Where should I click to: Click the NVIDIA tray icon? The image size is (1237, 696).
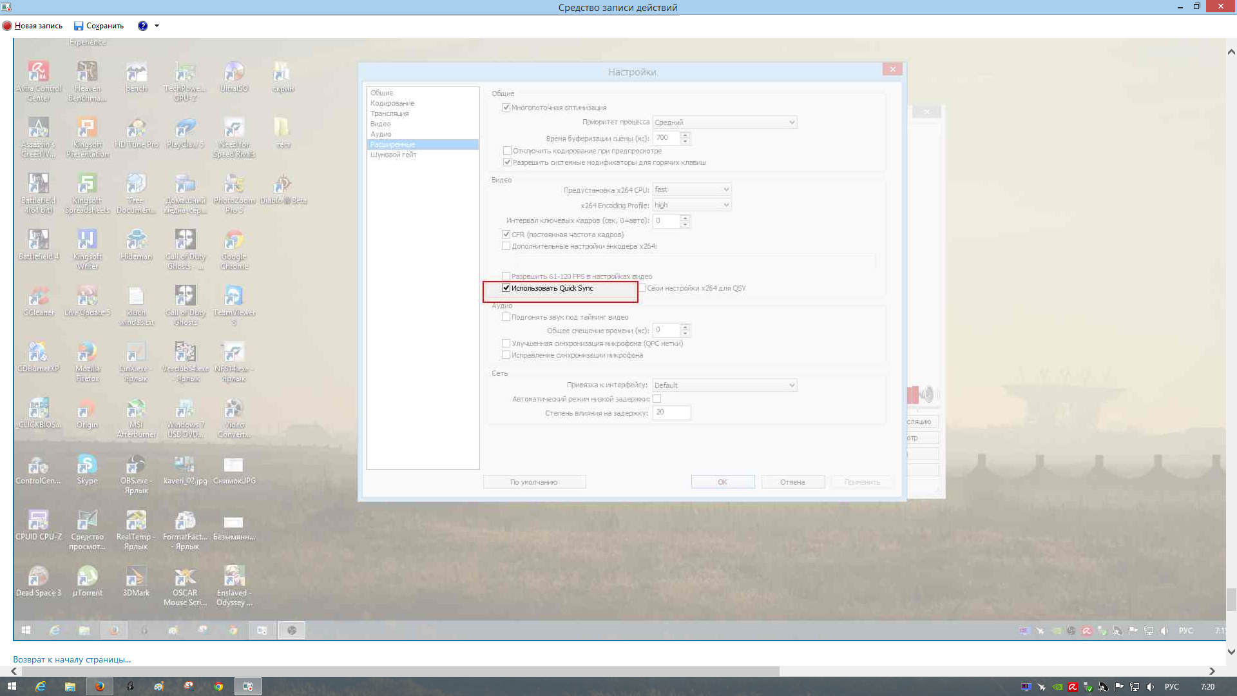[x=1057, y=687]
